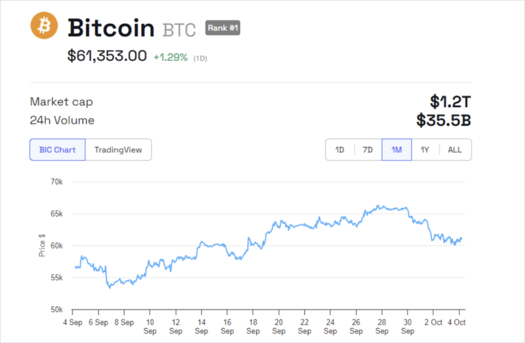Click the $35.5B volume value

click(444, 120)
